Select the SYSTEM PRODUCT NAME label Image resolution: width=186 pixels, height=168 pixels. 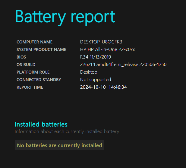pos(41,49)
